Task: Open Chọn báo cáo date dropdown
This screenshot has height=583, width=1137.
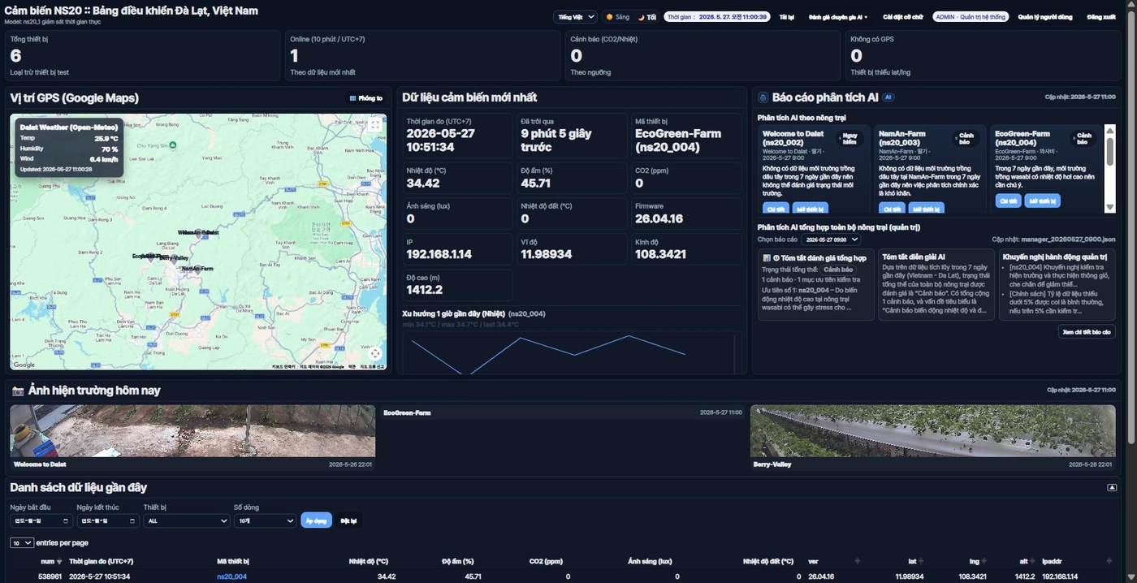Action: 830,240
